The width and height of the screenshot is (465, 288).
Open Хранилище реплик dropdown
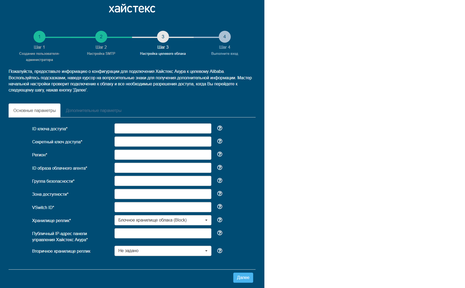click(163, 220)
